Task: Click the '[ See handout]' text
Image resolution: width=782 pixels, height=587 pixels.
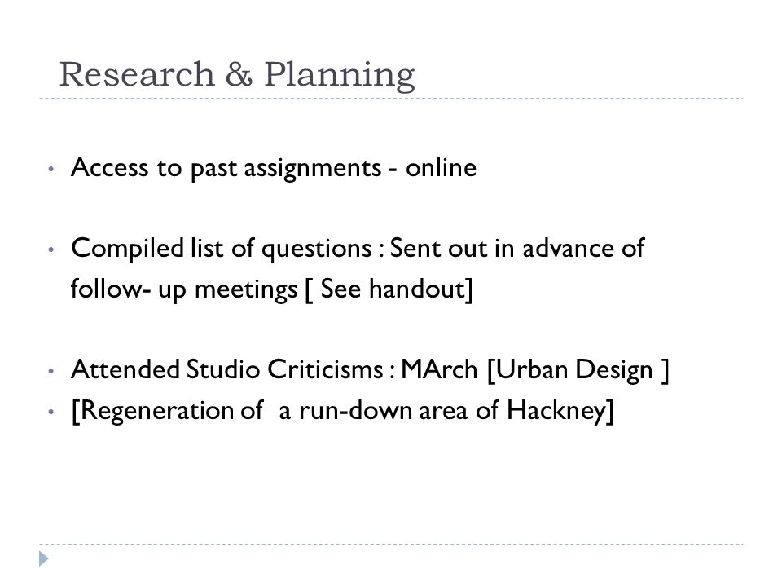Action: (x=389, y=289)
